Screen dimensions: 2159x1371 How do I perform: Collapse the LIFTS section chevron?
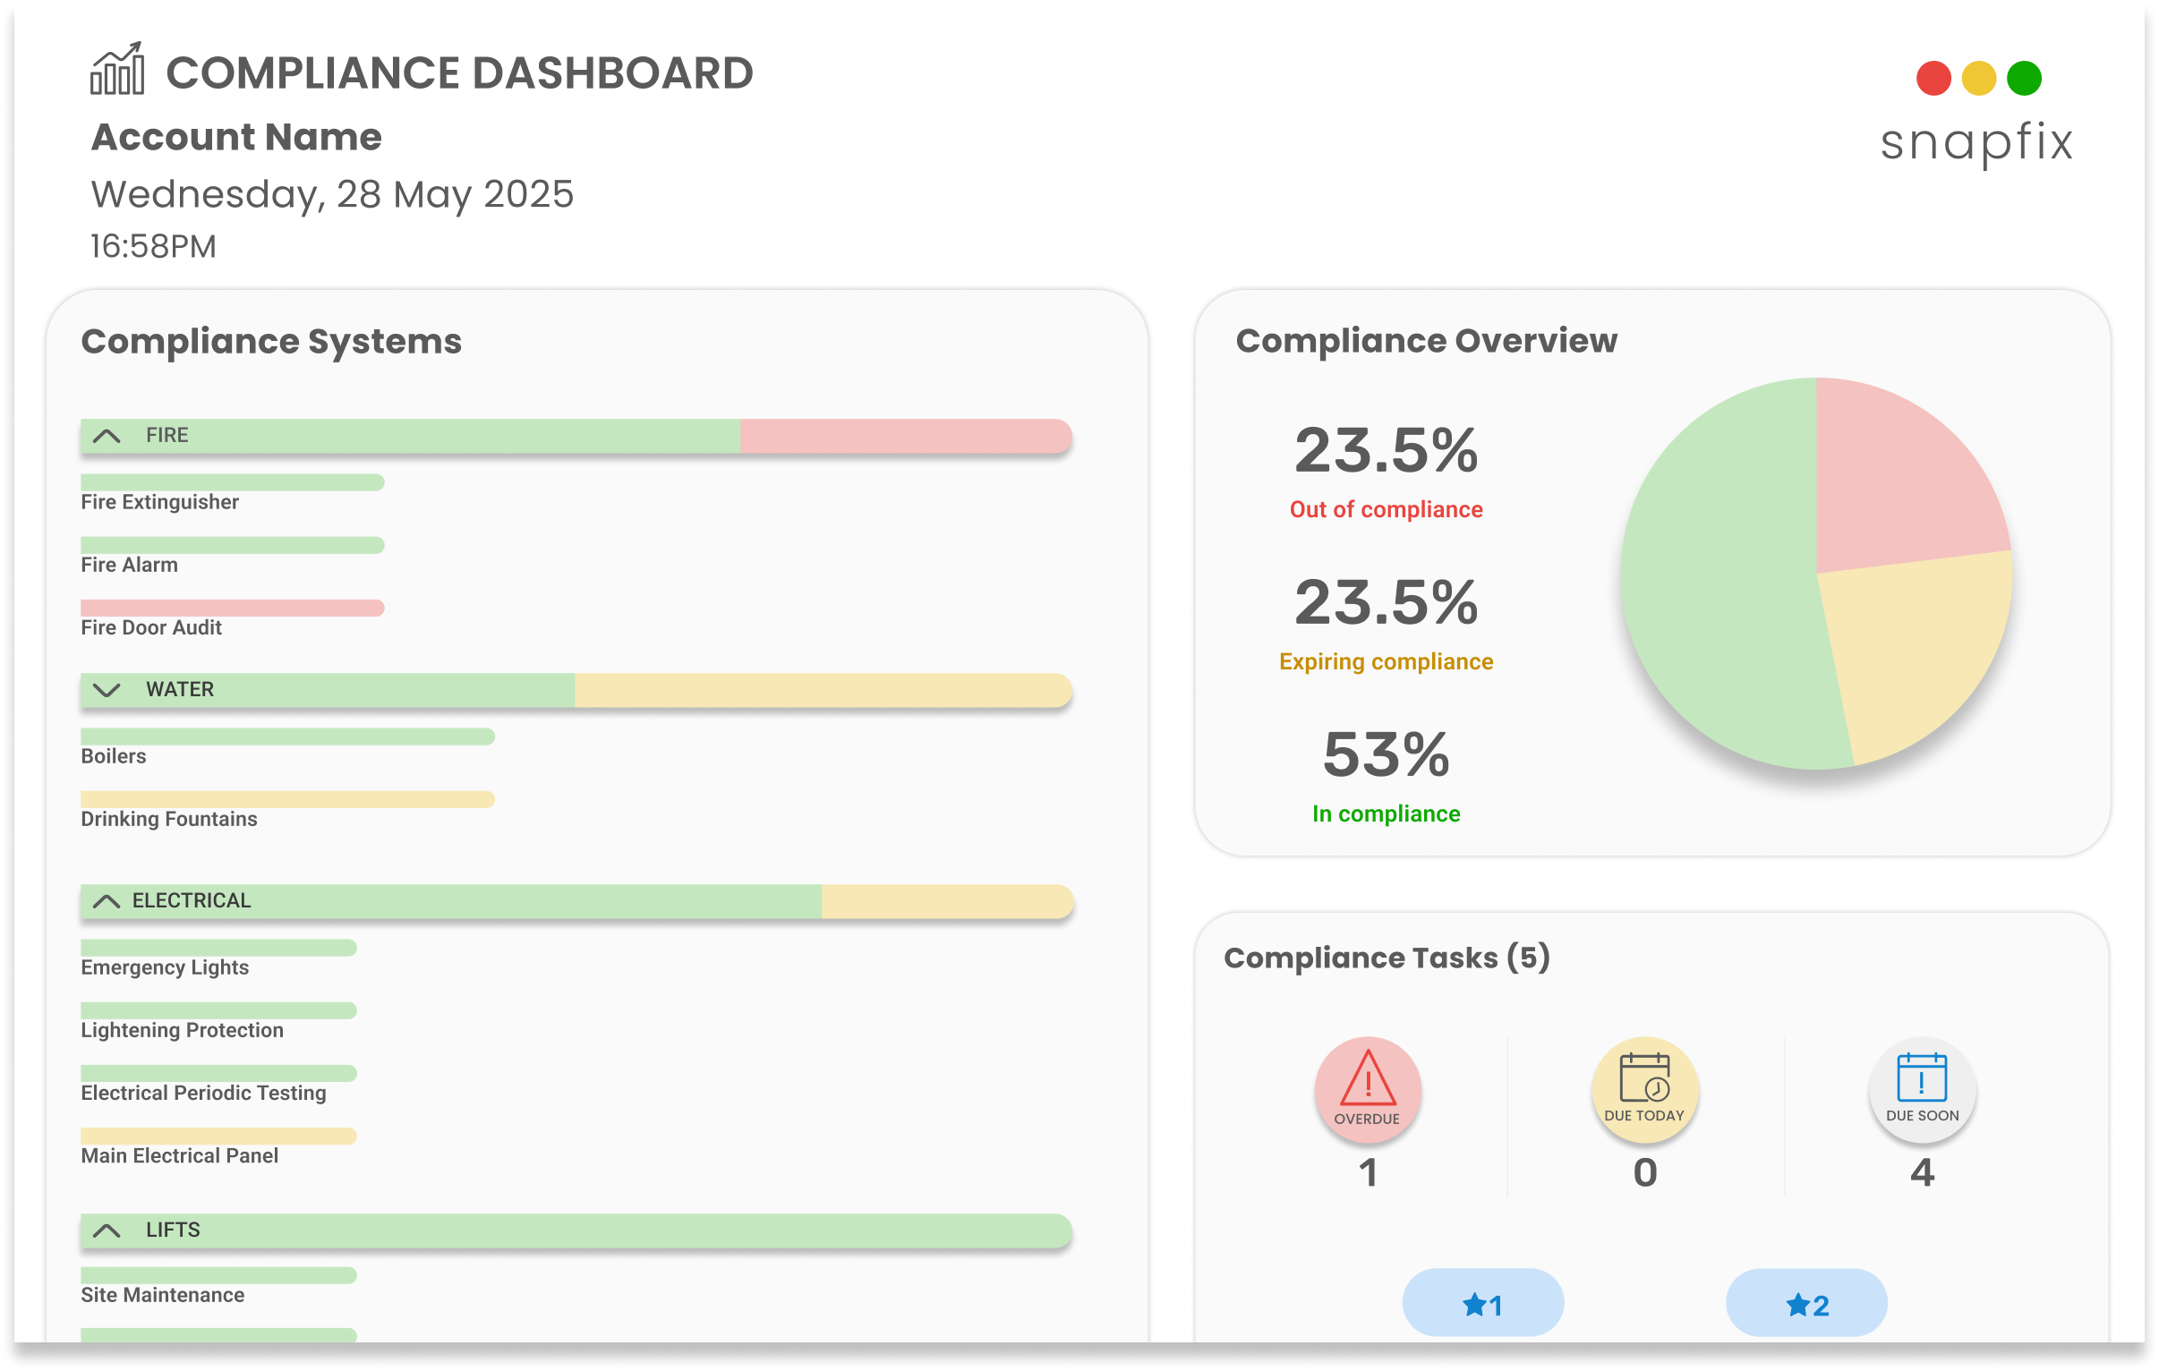(x=107, y=1231)
